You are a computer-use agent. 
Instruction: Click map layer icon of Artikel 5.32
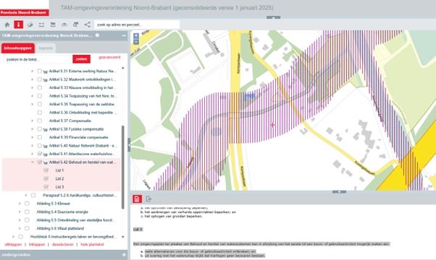point(46,80)
